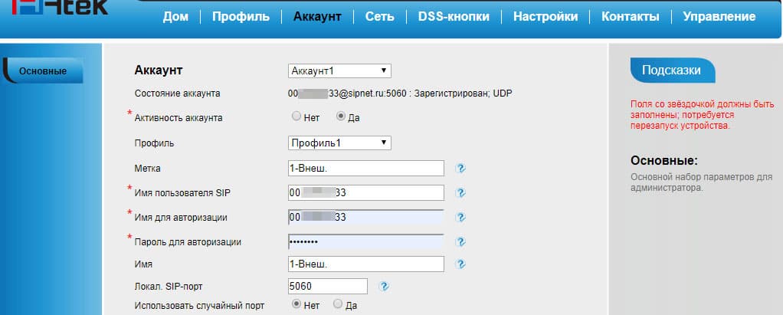783x315 pixels.
Task: Set Активность аккаунта to Да
Action: 341,116
